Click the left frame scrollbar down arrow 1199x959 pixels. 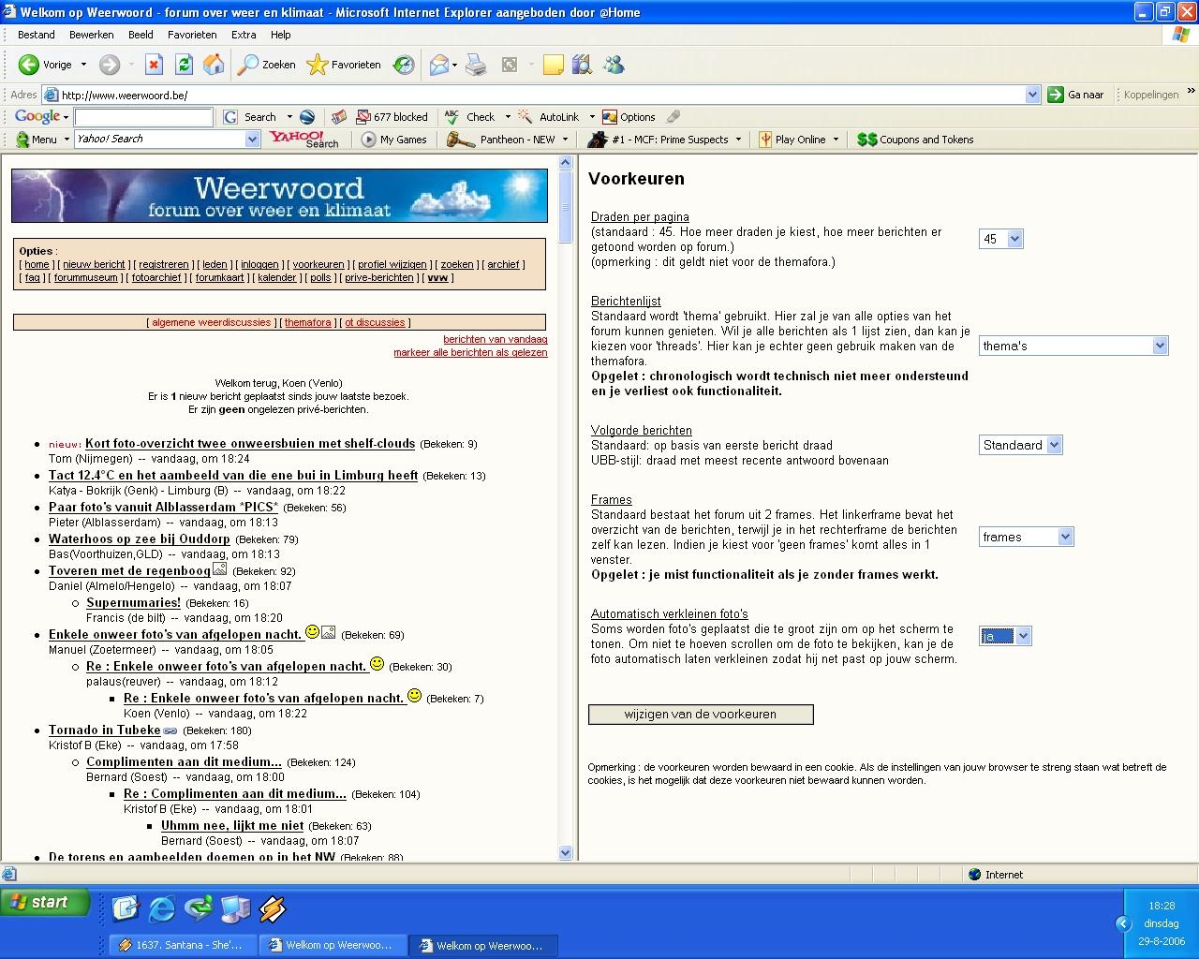(x=565, y=853)
